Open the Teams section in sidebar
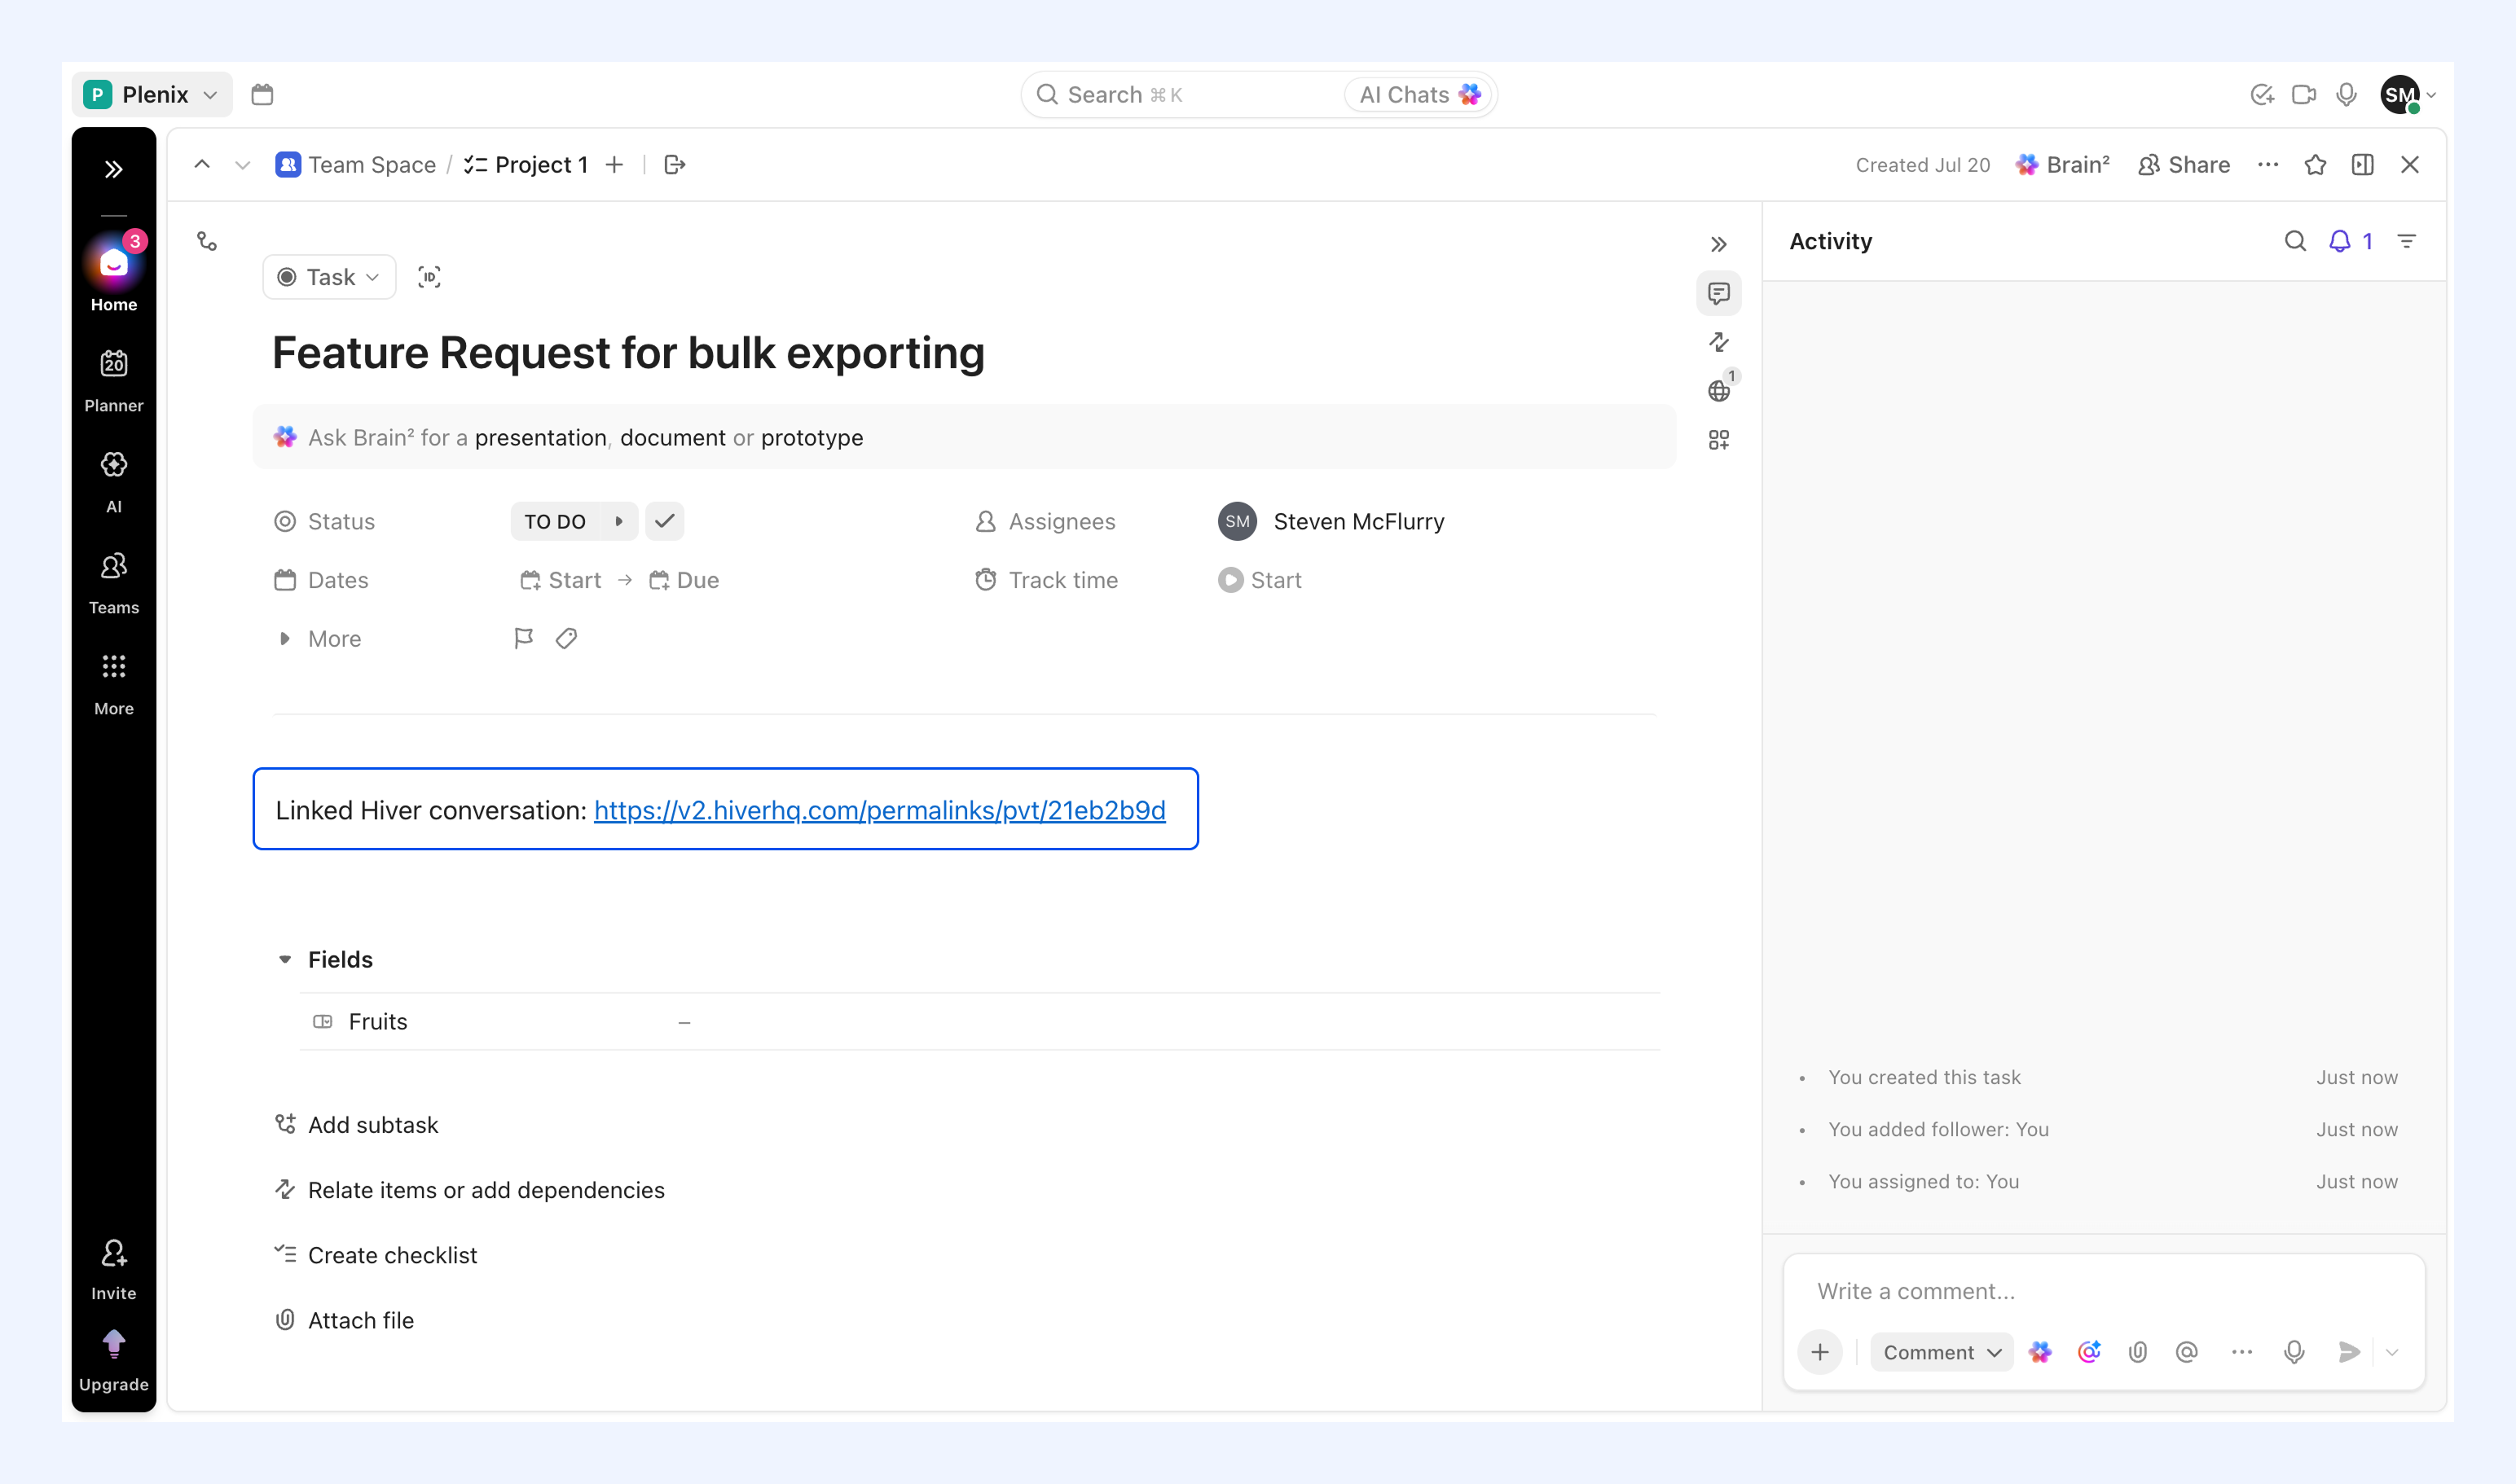The image size is (2516, 1484). point(113,583)
